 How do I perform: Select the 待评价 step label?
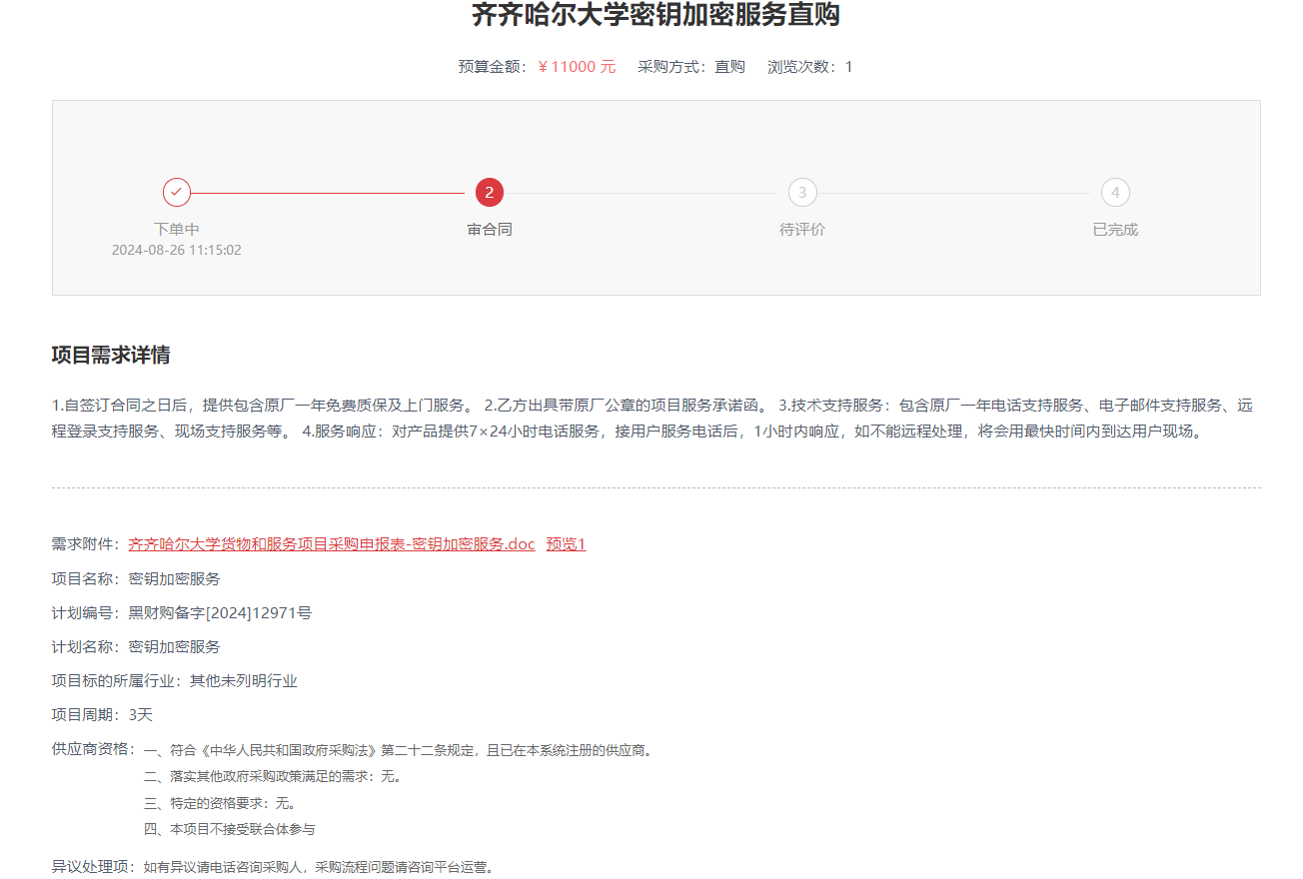[x=802, y=229]
